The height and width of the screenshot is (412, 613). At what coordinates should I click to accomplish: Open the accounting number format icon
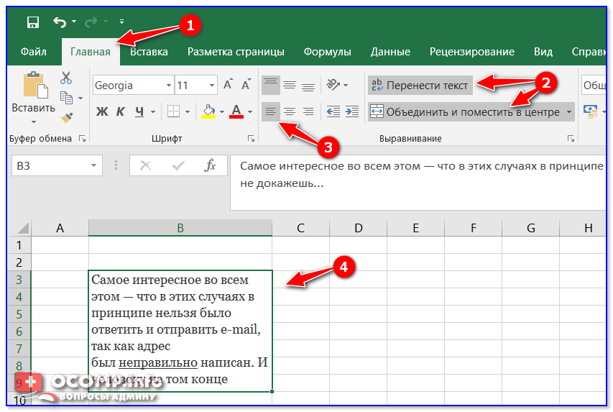click(590, 111)
